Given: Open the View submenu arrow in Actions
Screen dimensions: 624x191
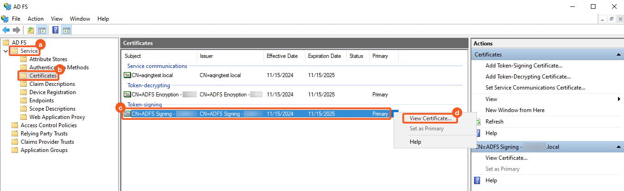Looking at the screenshot, I should 619,99.
